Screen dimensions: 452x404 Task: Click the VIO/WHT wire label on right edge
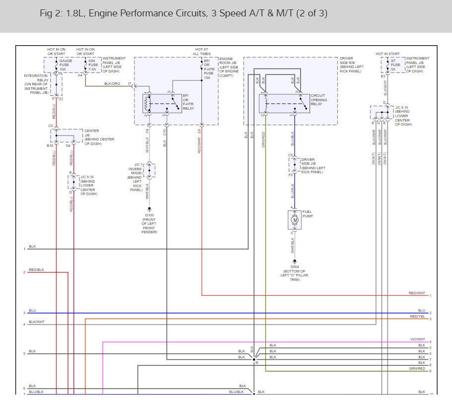pos(417,339)
